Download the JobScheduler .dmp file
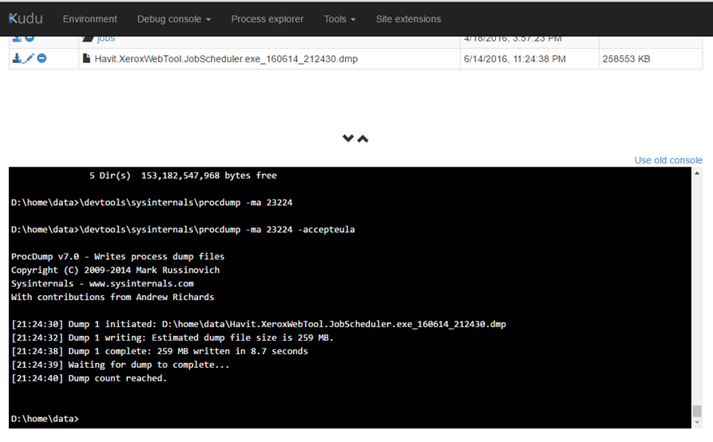 click(16, 59)
